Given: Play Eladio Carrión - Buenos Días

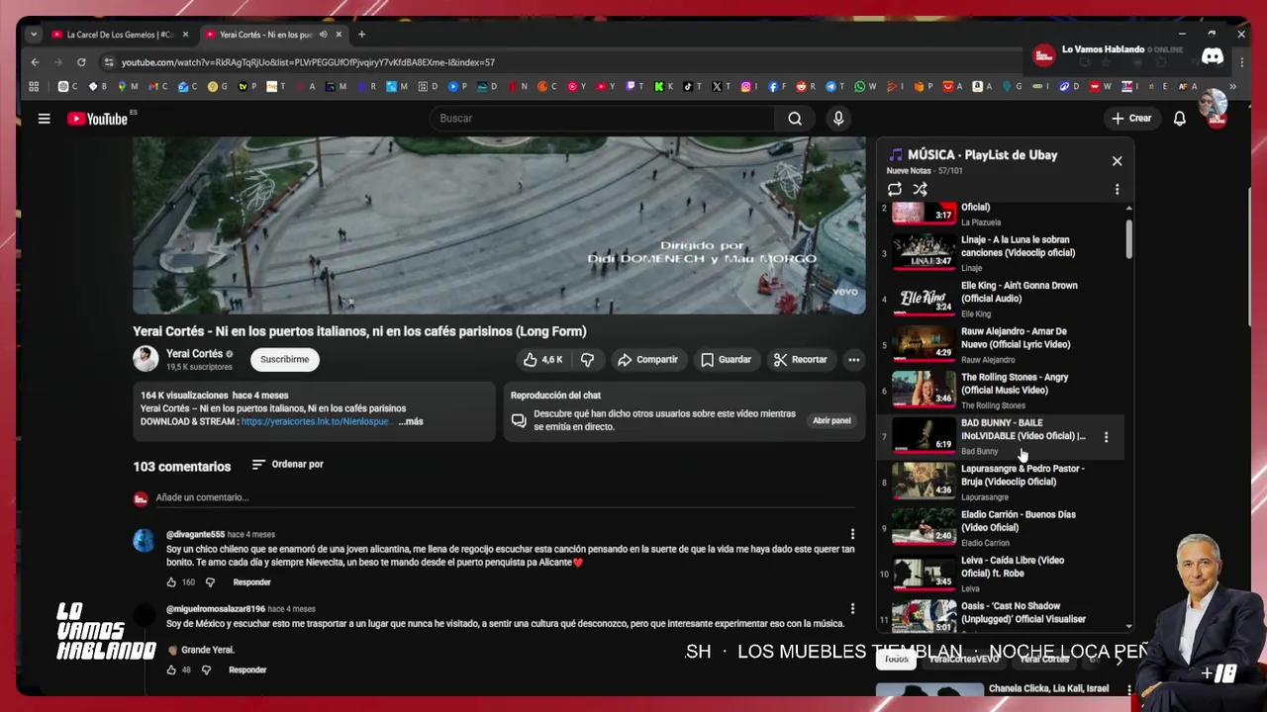Looking at the screenshot, I should (1000, 527).
